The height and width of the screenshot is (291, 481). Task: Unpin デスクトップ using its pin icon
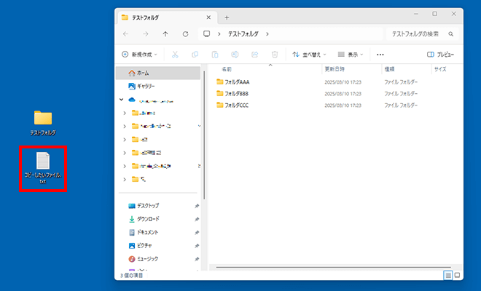pyautogui.click(x=197, y=206)
